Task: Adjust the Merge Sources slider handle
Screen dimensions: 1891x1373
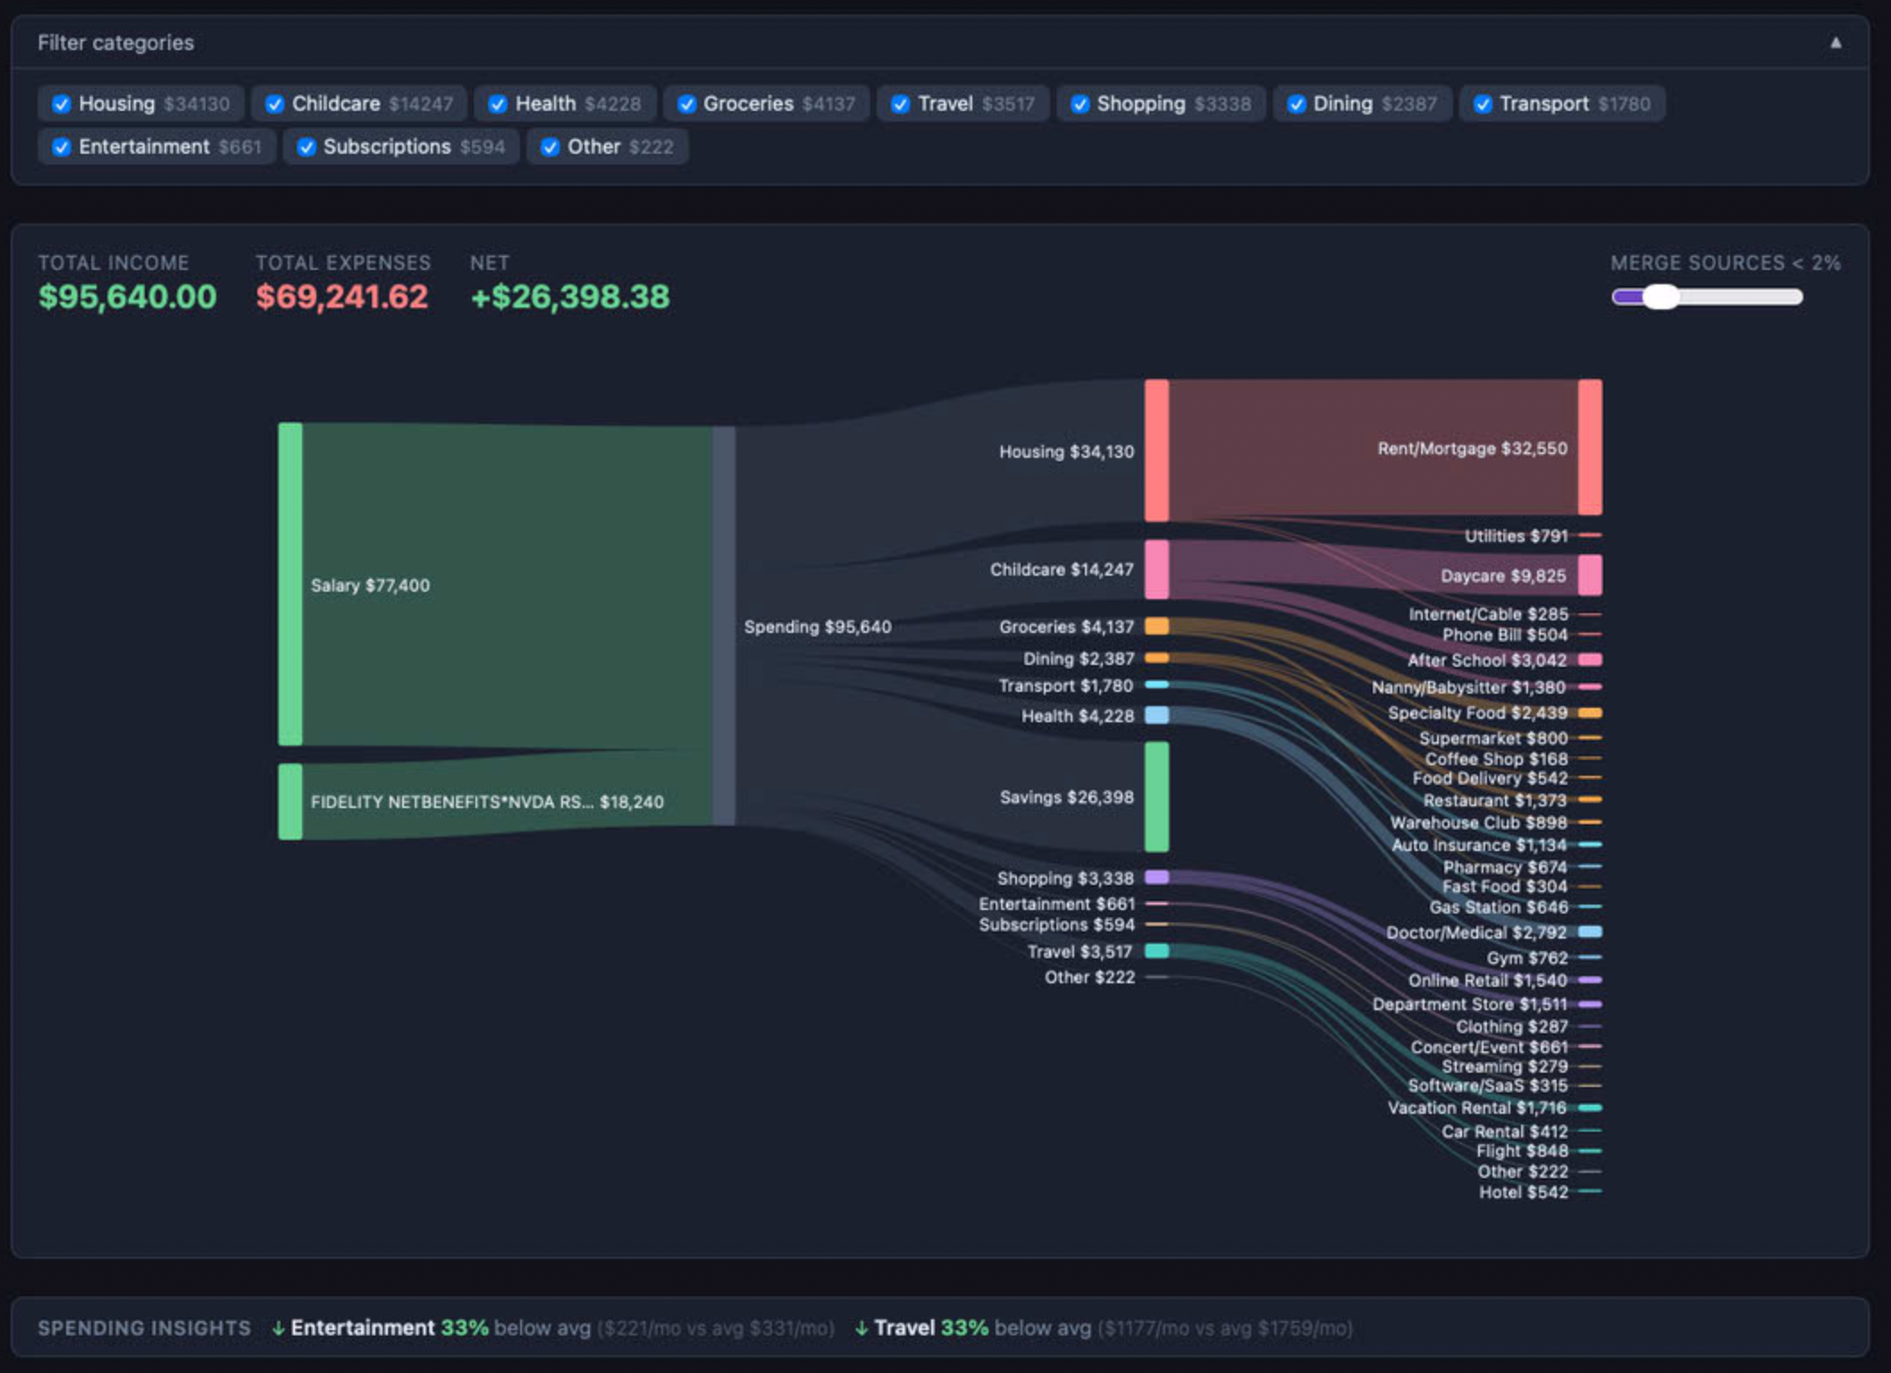Action: point(1660,297)
